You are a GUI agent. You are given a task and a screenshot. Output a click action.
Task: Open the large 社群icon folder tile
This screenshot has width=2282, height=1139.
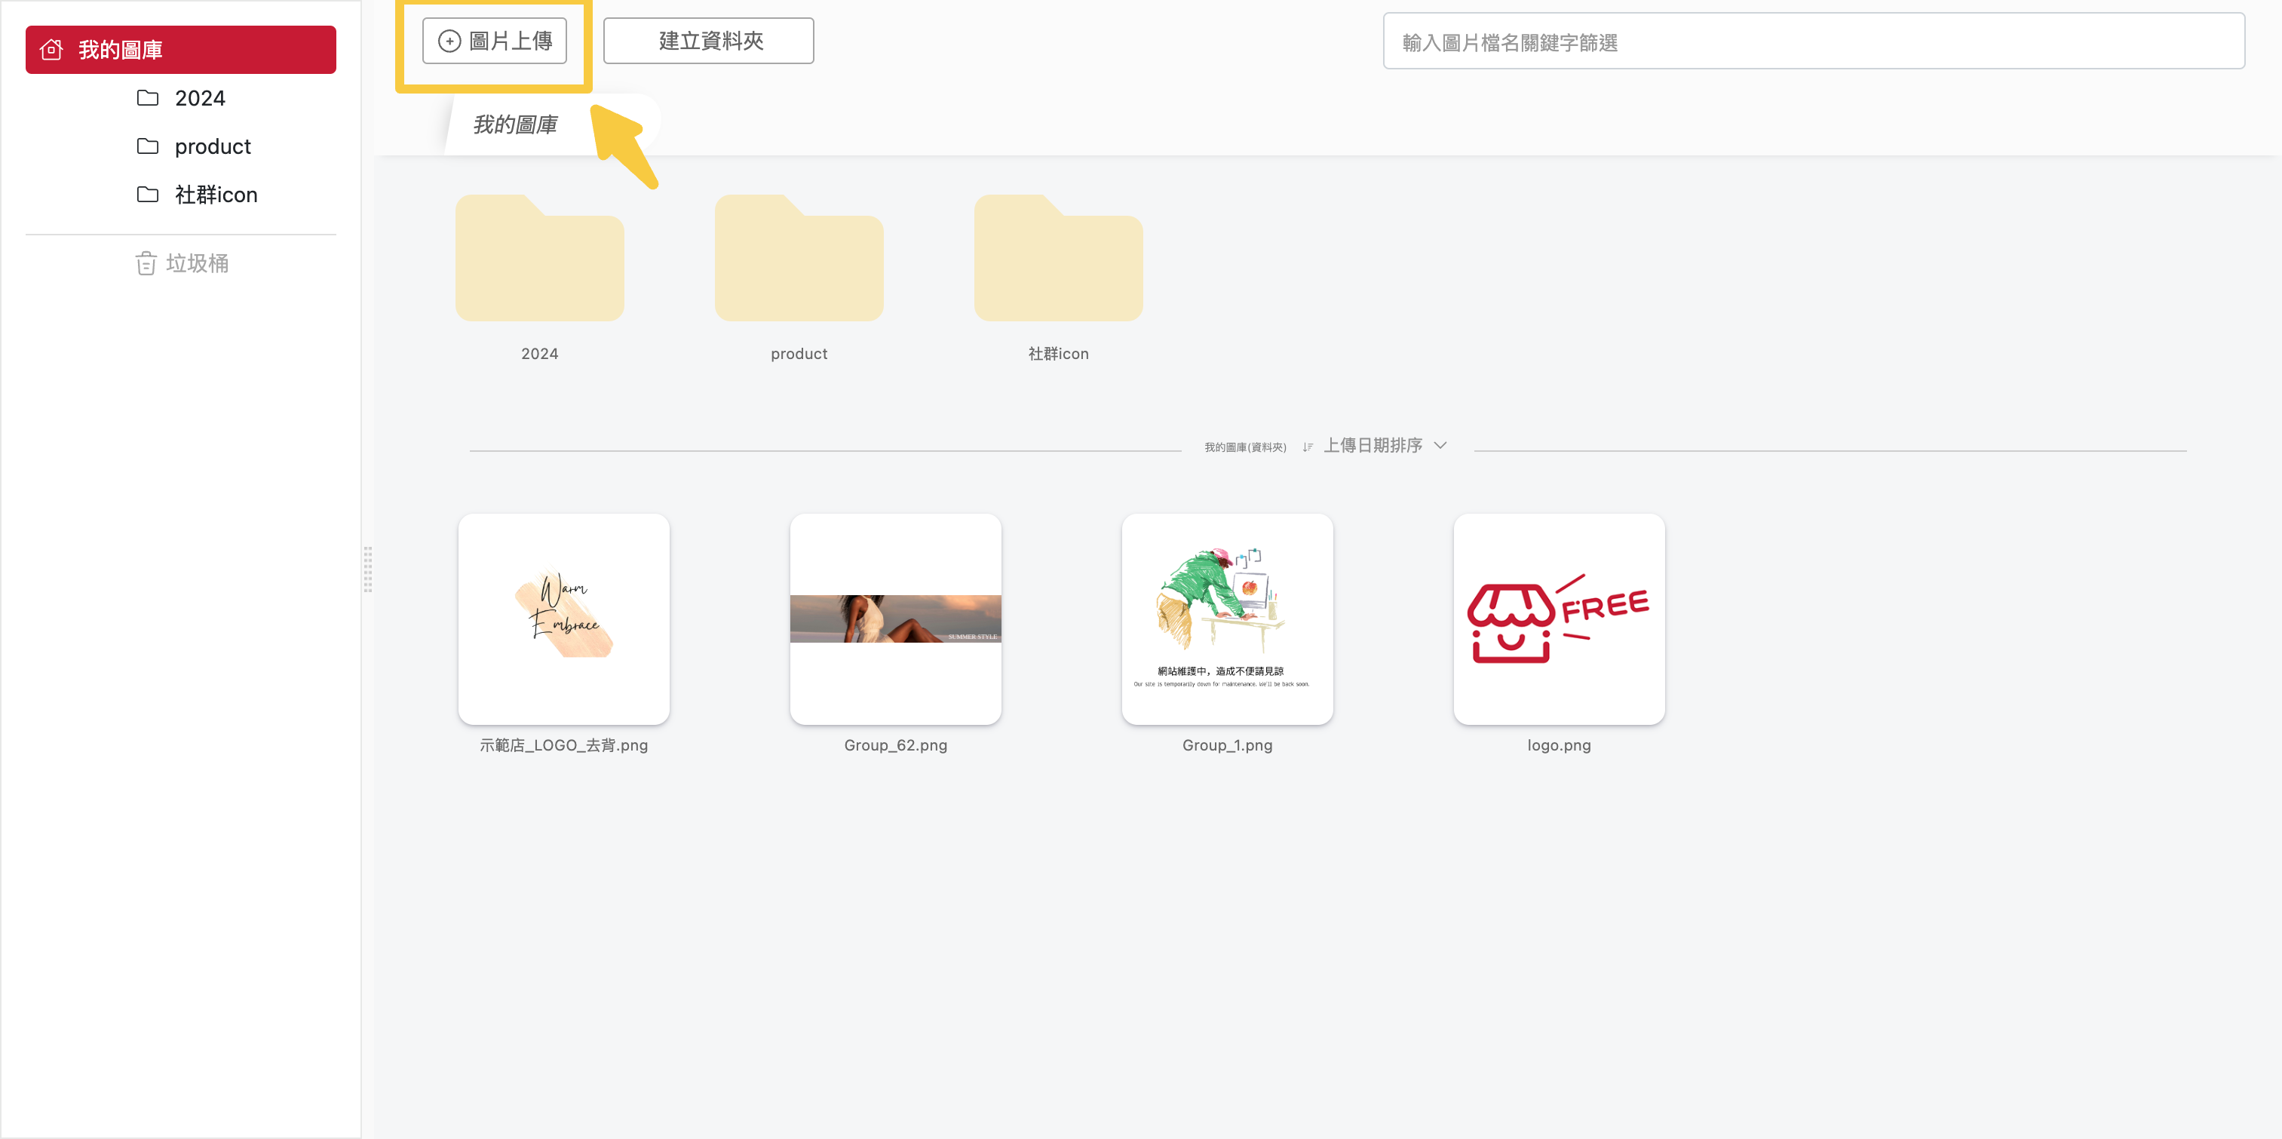pos(1059,258)
